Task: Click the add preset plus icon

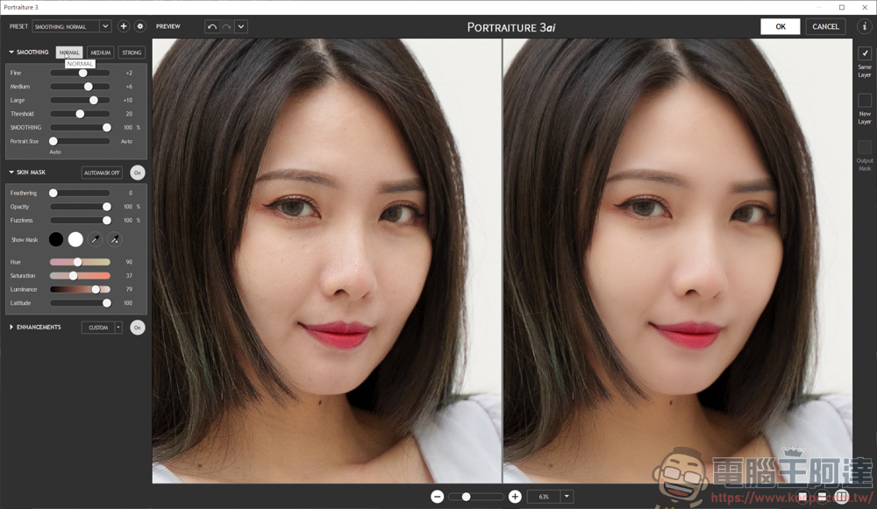Action: click(124, 26)
